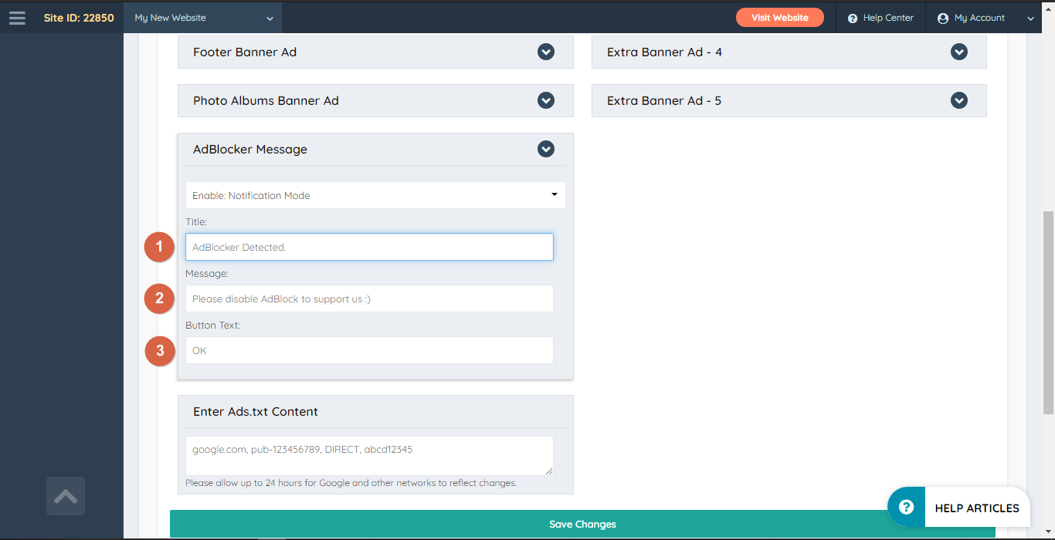
Task: Click numbered marker 3 beside Button Text
Action: pos(158,350)
